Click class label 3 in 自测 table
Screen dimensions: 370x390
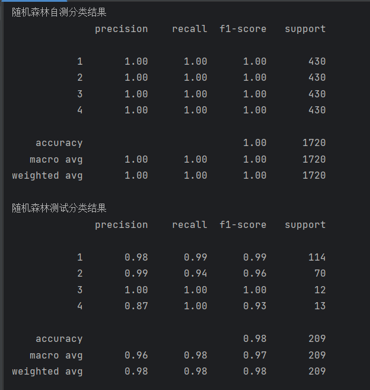(80, 94)
